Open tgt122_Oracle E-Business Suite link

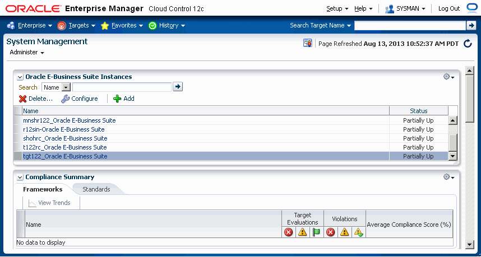click(x=66, y=156)
